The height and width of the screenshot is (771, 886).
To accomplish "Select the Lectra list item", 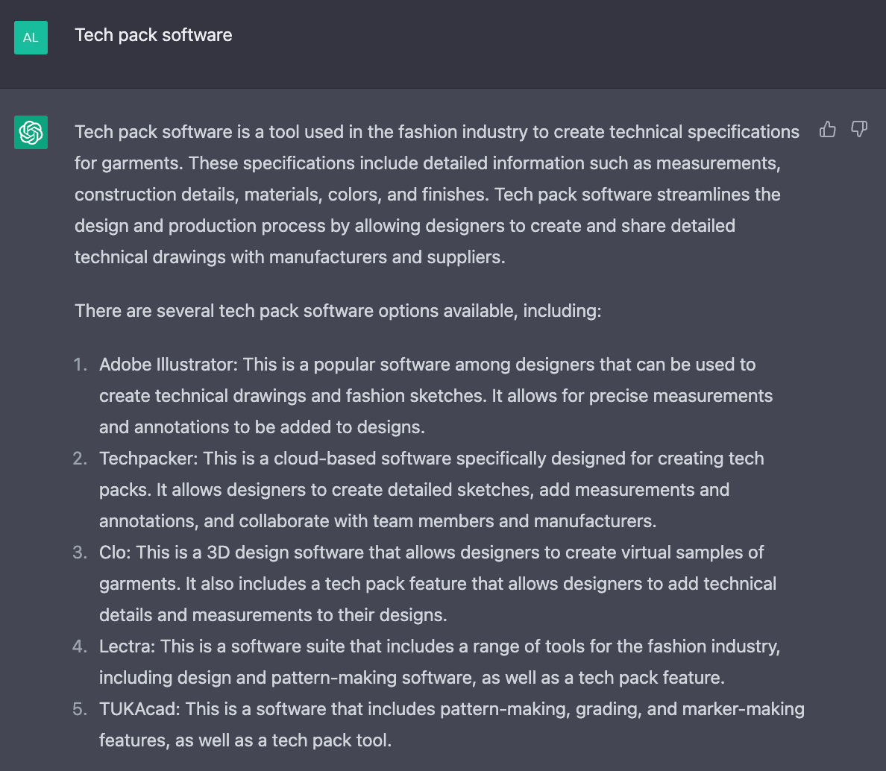I will [439, 662].
